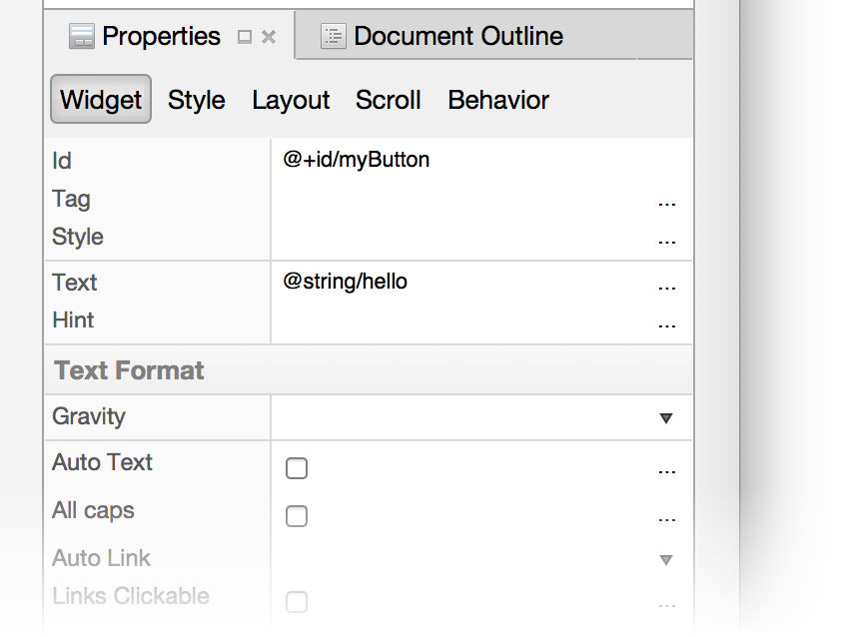Click the Document Outline panel icon

tap(332, 36)
